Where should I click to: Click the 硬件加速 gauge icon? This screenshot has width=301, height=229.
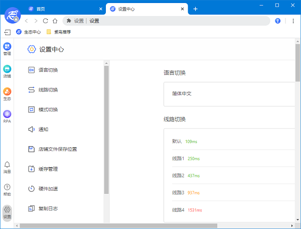(x=31, y=189)
